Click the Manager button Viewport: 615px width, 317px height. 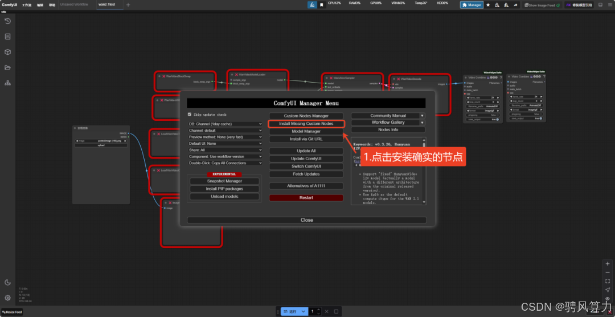pos(472,5)
